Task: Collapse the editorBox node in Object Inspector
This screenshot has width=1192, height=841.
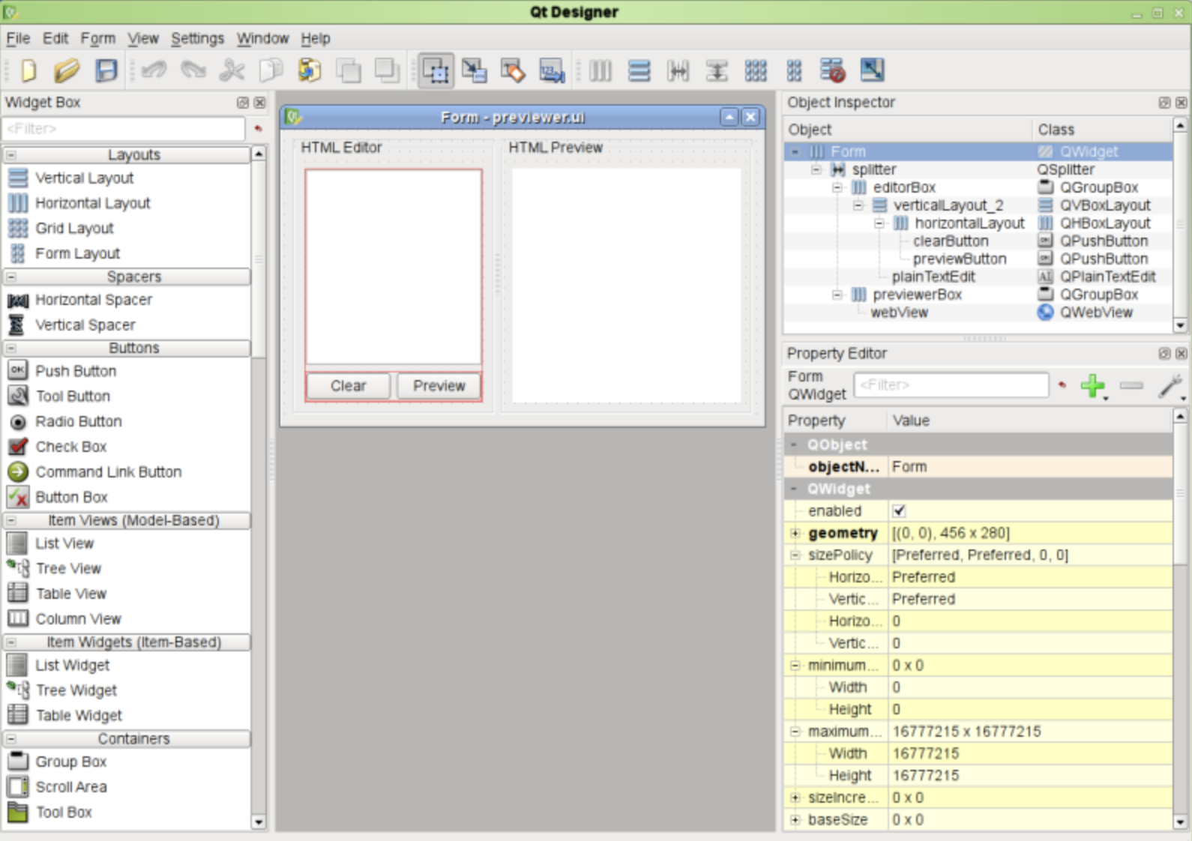Action: pyautogui.click(x=837, y=187)
